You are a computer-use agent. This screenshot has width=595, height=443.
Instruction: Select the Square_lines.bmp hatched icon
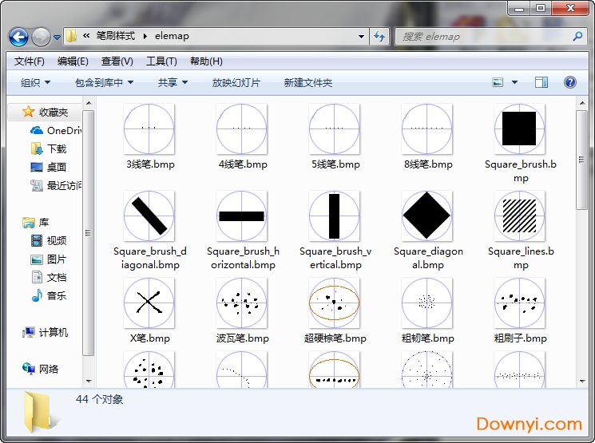tap(520, 216)
